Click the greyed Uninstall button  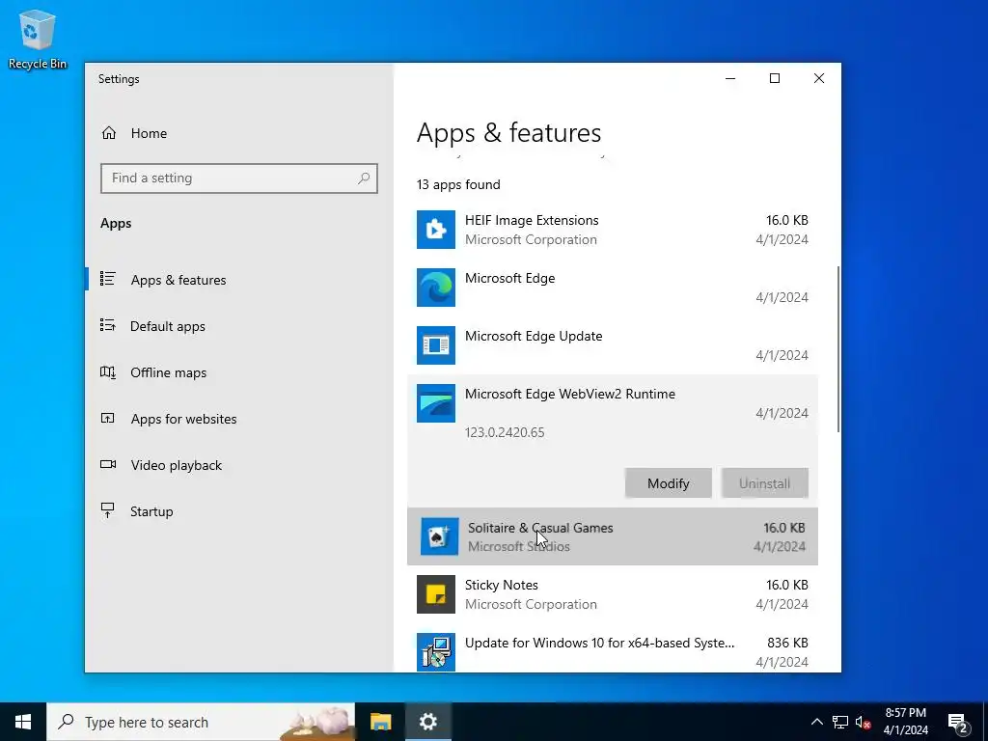(764, 483)
